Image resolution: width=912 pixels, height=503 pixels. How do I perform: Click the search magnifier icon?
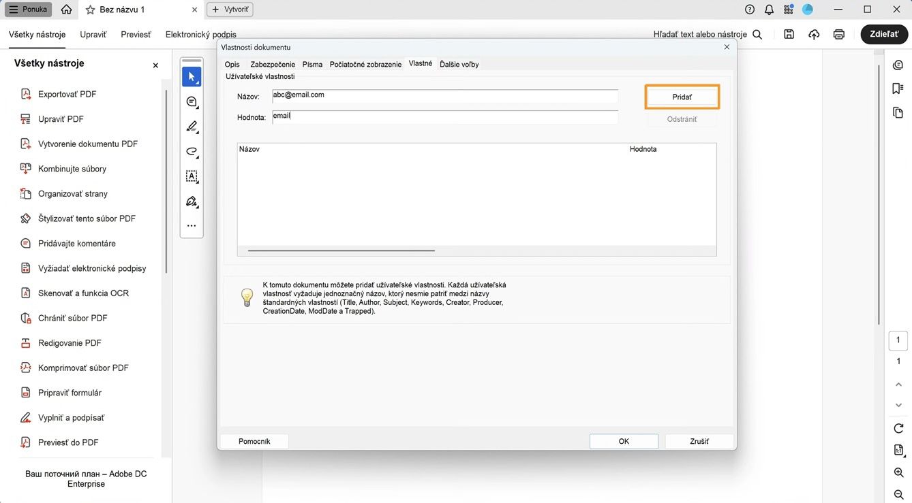coord(757,34)
